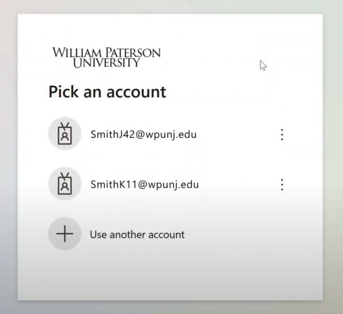Sign in with the second listed account row

(157, 185)
